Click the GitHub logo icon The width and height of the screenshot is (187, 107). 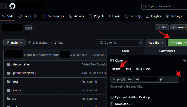(13, 6)
